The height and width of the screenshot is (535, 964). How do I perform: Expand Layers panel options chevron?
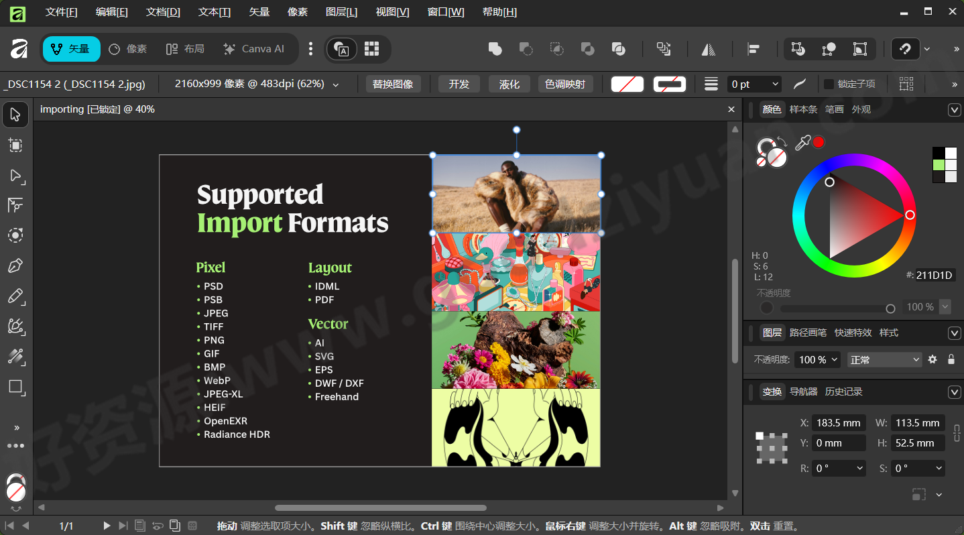[x=954, y=333]
